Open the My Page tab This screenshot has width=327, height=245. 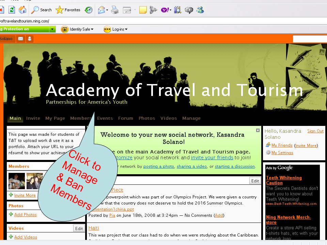pyautogui.click(x=55, y=118)
